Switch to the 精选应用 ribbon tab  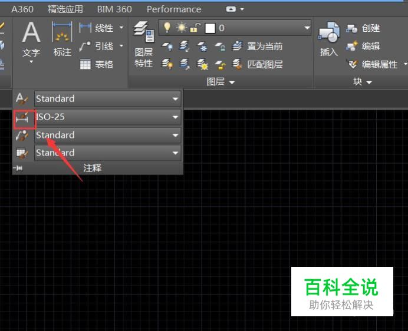tap(65, 9)
